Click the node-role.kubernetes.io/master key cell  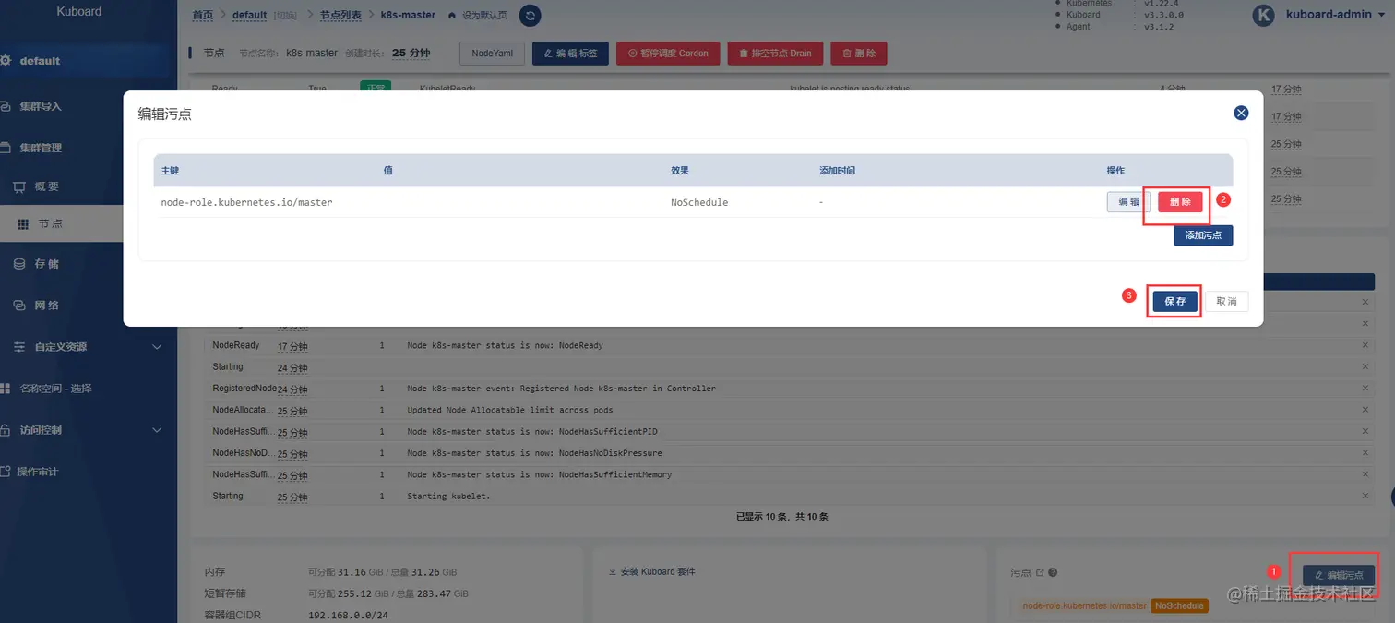tap(246, 202)
